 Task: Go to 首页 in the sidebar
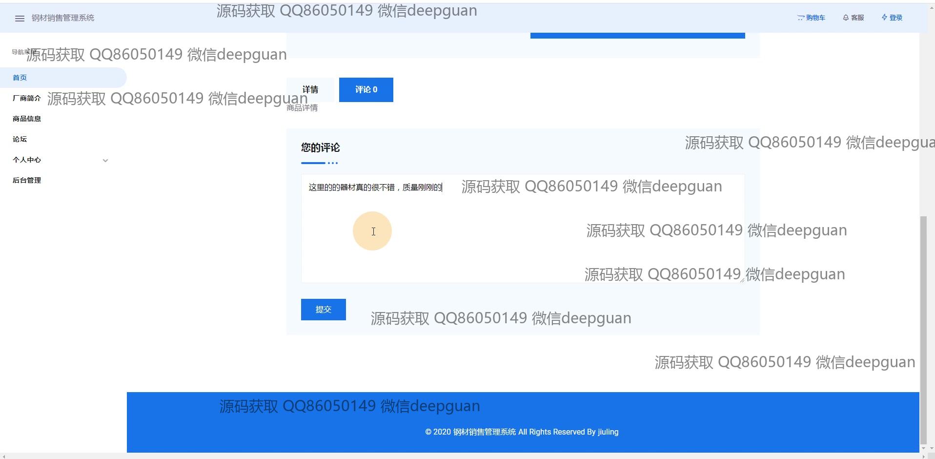[x=20, y=78]
